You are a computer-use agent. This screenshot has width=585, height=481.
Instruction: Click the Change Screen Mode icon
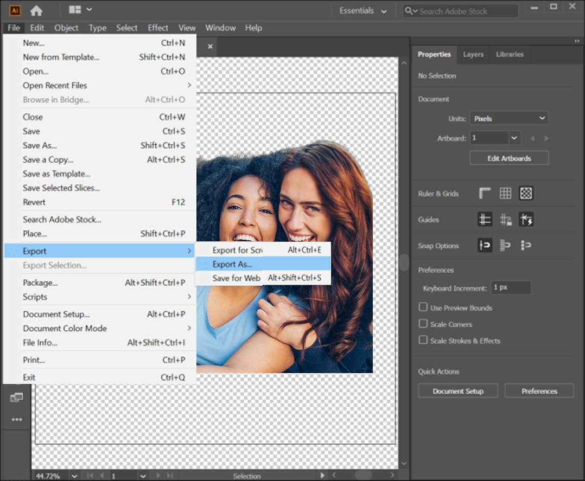pyautogui.click(x=16, y=398)
